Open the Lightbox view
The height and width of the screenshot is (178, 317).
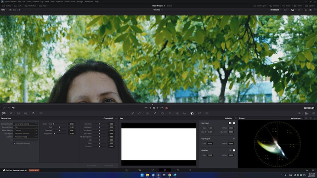[x=310, y=6]
